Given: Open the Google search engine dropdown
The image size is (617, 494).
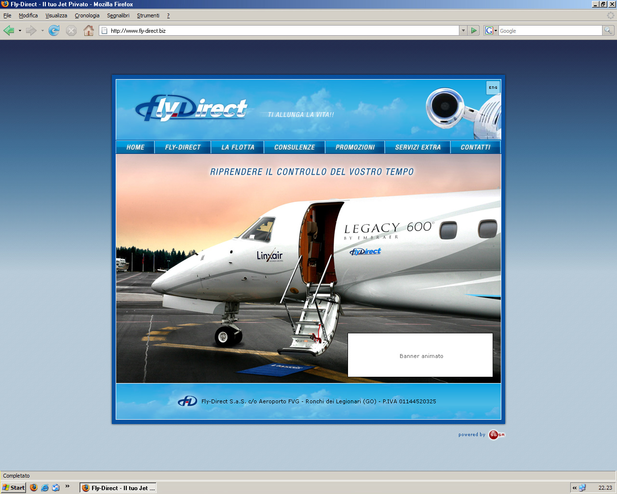Looking at the screenshot, I should click(x=491, y=30).
